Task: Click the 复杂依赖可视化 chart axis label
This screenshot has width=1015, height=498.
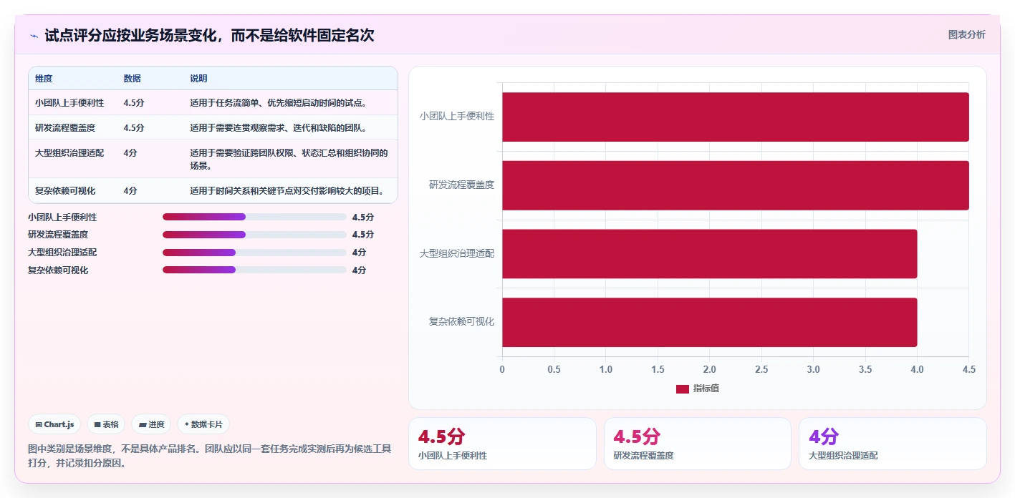Action: pos(461,322)
